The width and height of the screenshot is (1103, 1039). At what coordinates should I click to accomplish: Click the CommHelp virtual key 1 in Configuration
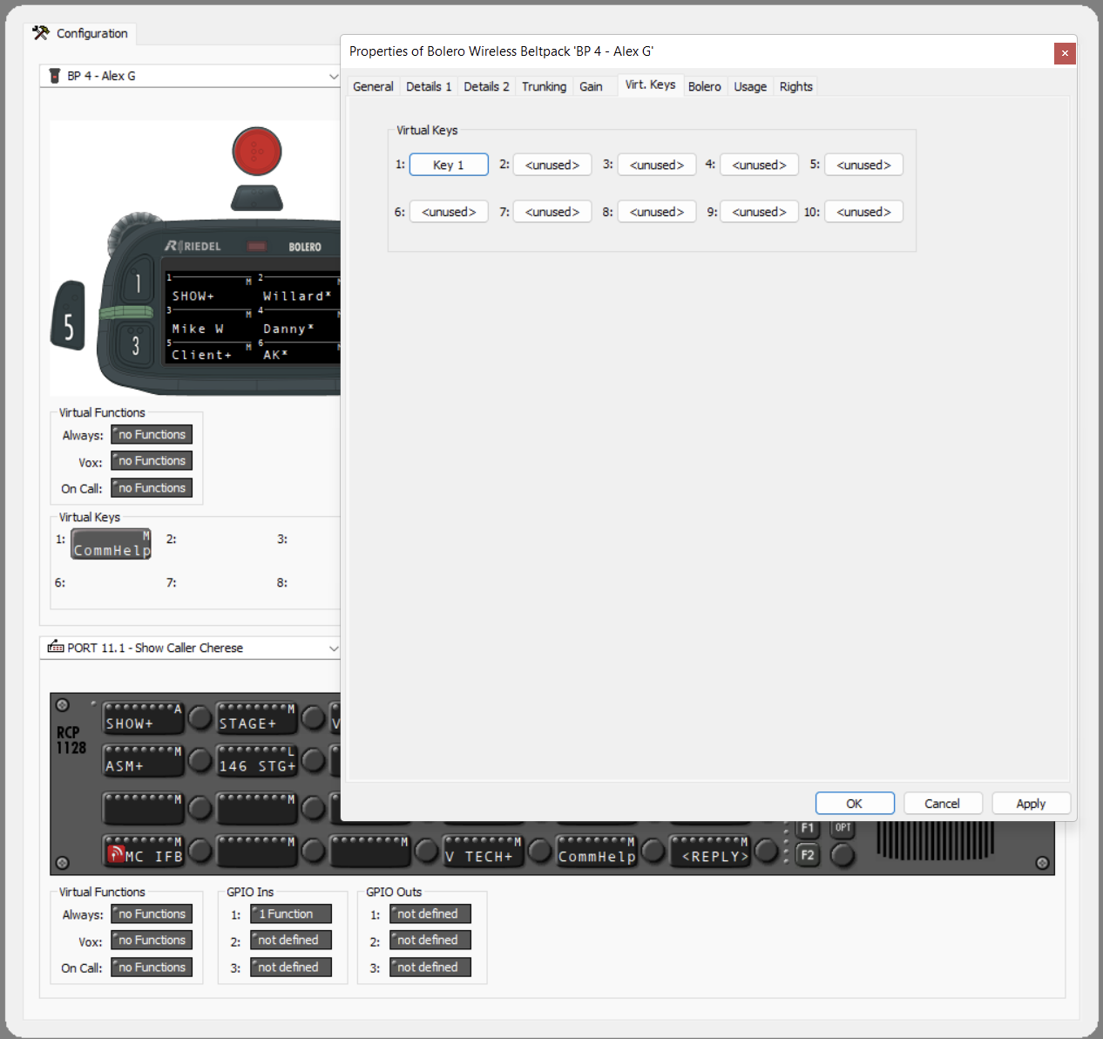[x=112, y=544]
